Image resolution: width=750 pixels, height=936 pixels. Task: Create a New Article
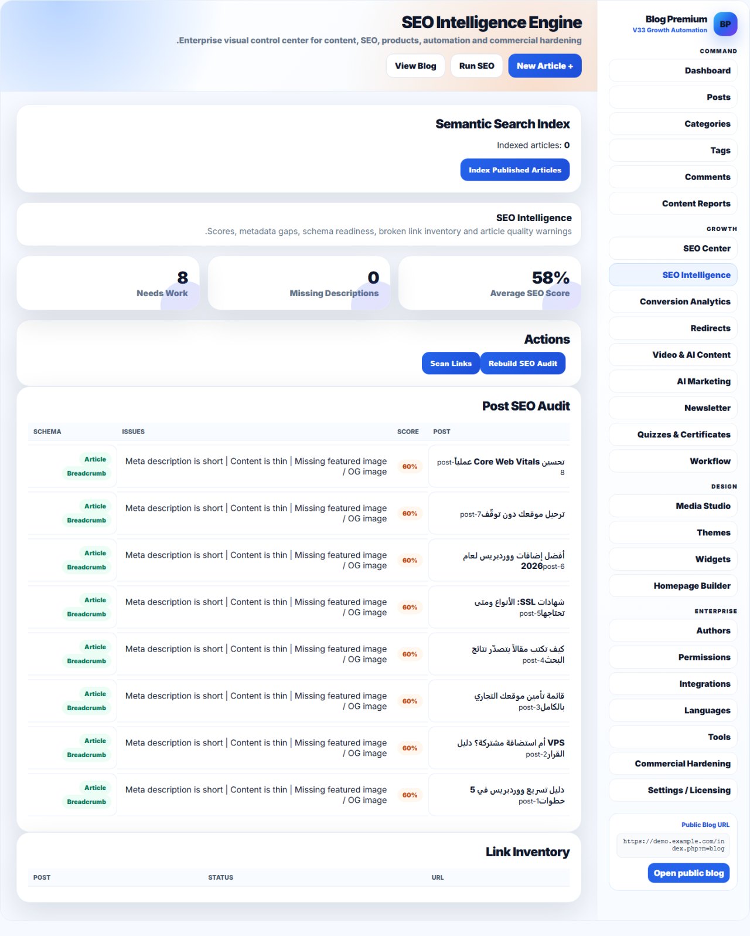click(x=545, y=66)
